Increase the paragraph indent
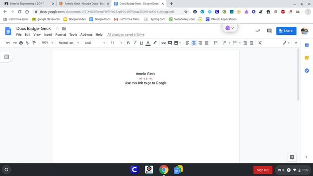 pyautogui.click(x=251, y=43)
